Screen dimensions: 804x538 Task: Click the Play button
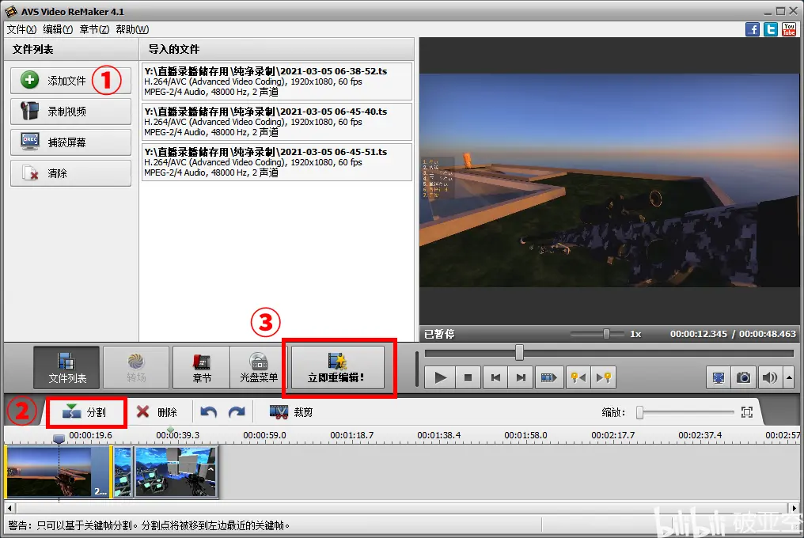pyautogui.click(x=440, y=378)
